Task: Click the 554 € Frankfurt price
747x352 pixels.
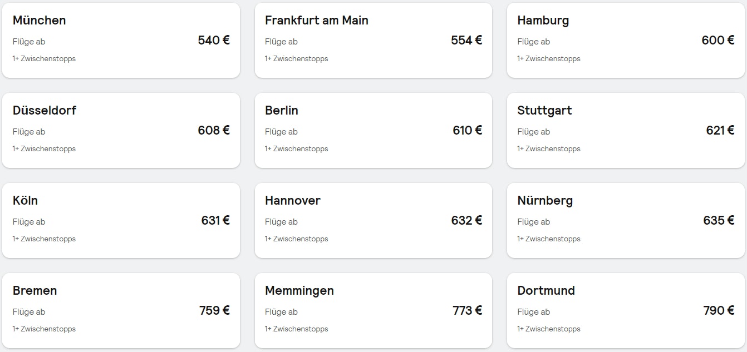Action: [x=466, y=40]
